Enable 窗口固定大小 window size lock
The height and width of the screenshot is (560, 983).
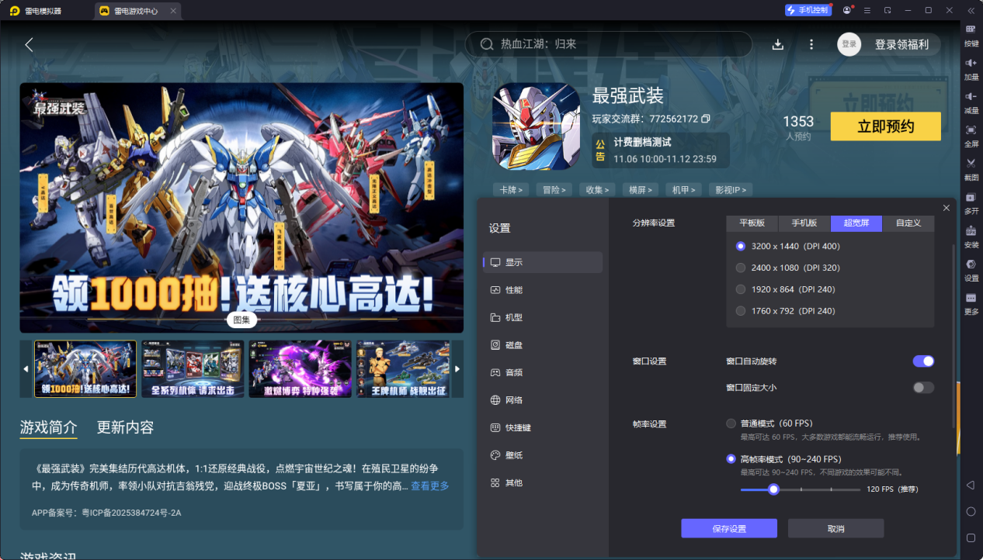[923, 387]
